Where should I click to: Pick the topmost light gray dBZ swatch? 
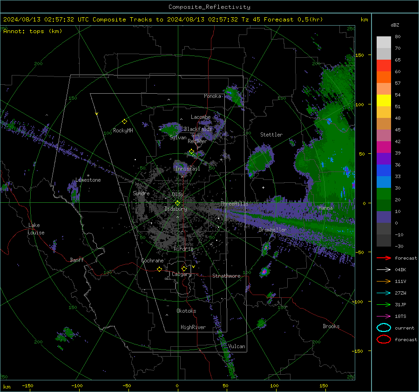pyautogui.click(x=384, y=42)
